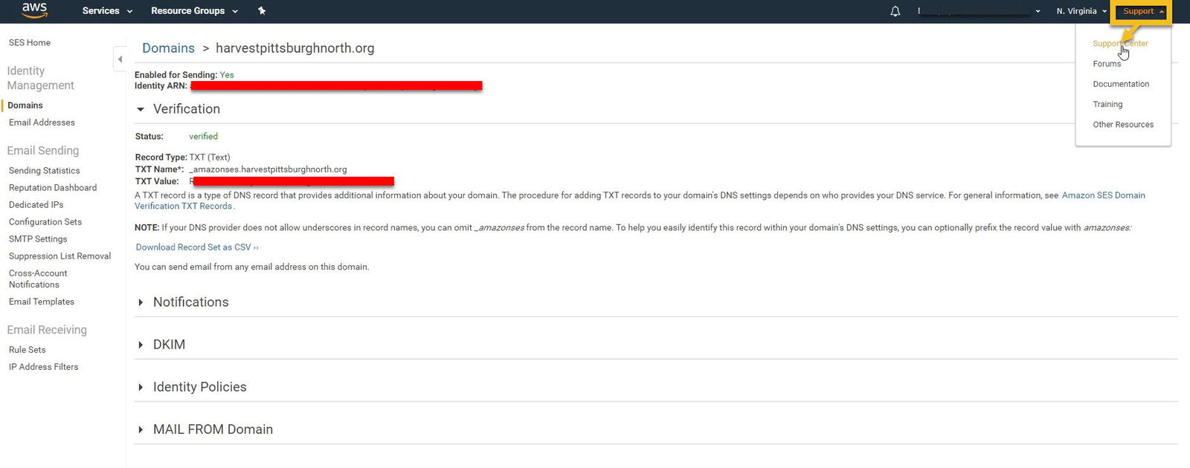Open the Services dropdown menu
Screen dimensions: 1190x468
[107, 11]
